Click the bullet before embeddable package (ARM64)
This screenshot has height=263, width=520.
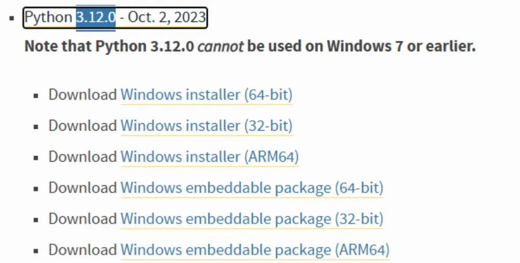pos(36,251)
